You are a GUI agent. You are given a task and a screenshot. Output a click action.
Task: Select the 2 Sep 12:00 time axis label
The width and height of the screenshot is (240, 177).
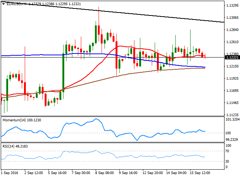[34, 173]
